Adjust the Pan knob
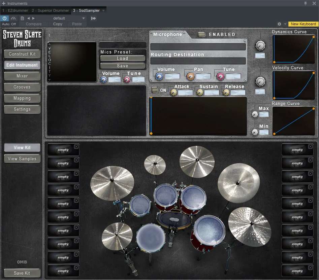 [x=190, y=76]
